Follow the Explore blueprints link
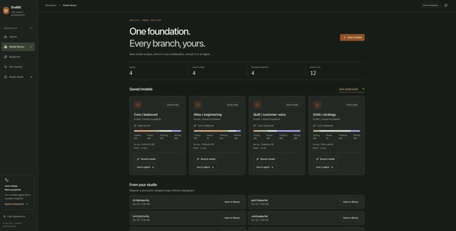The image size is (456, 231). pyautogui.click(x=16, y=204)
